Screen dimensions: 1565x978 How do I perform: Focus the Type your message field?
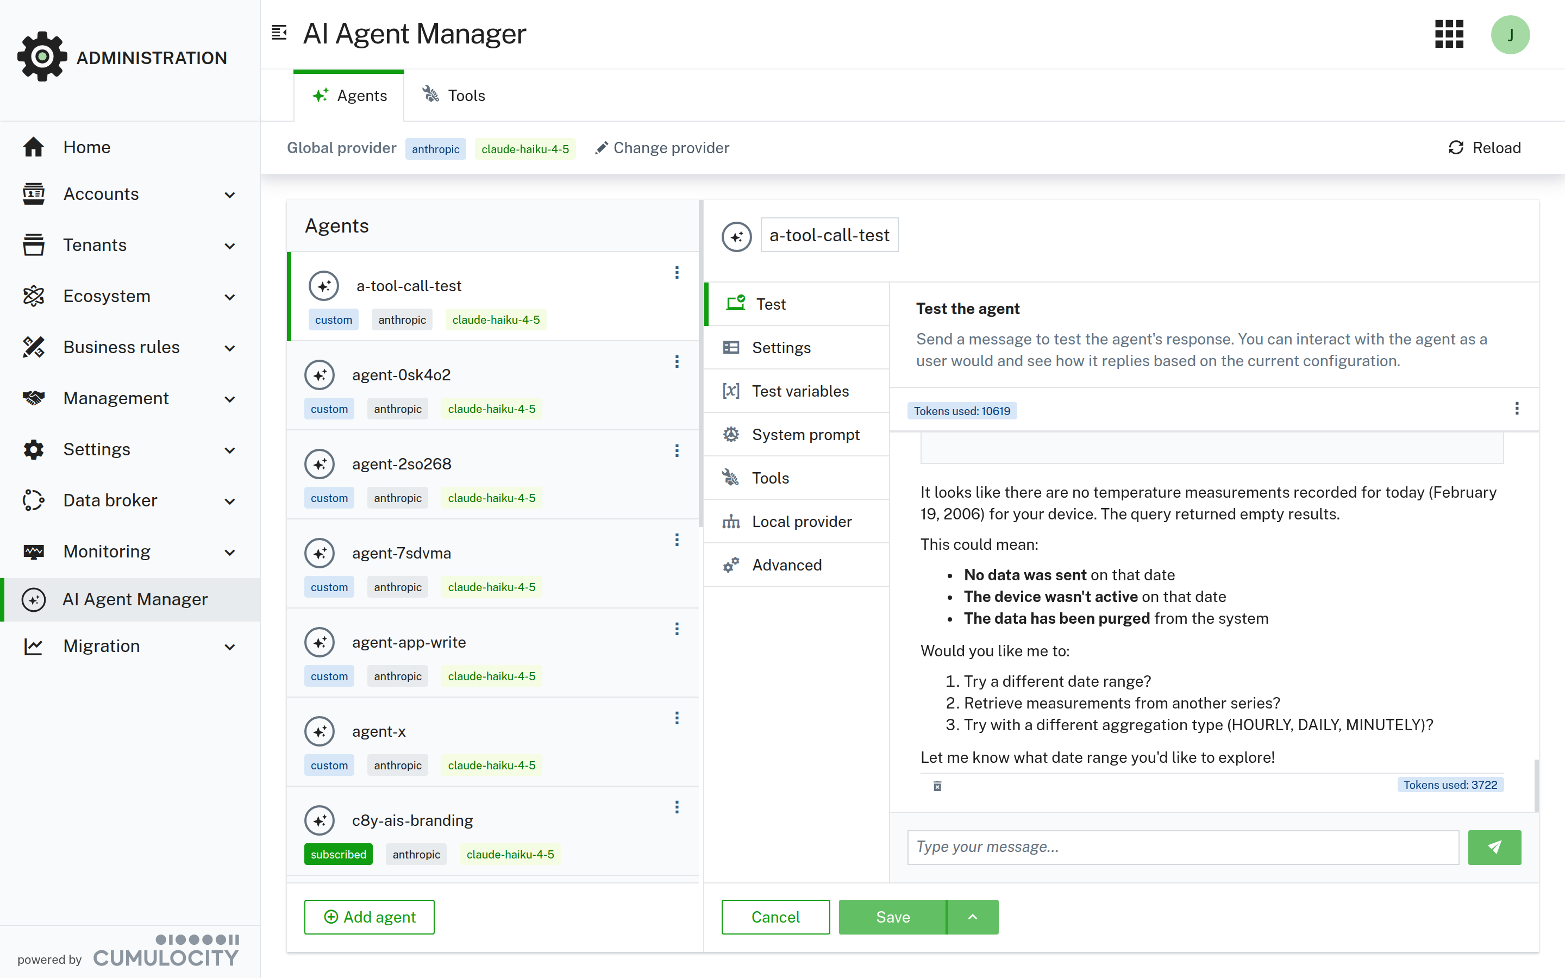(1184, 848)
